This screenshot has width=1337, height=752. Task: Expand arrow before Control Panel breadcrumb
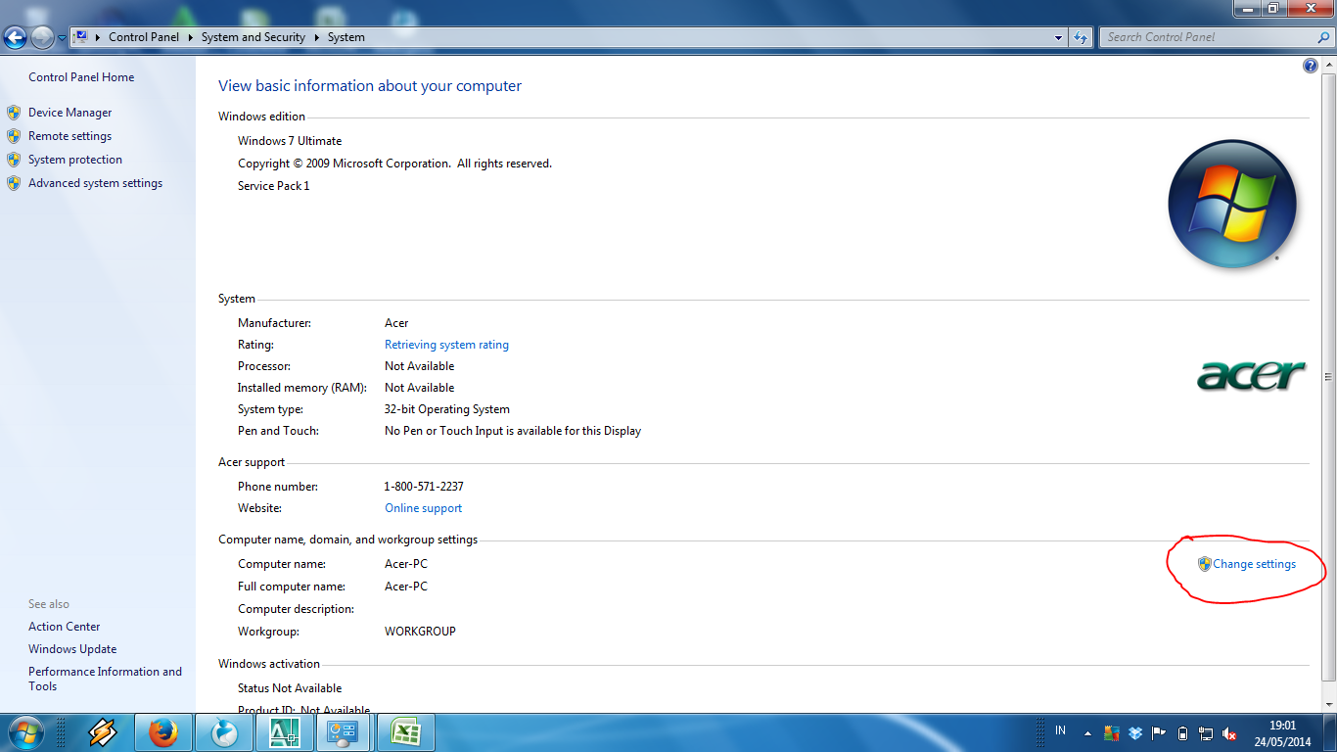click(x=98, y=37)
